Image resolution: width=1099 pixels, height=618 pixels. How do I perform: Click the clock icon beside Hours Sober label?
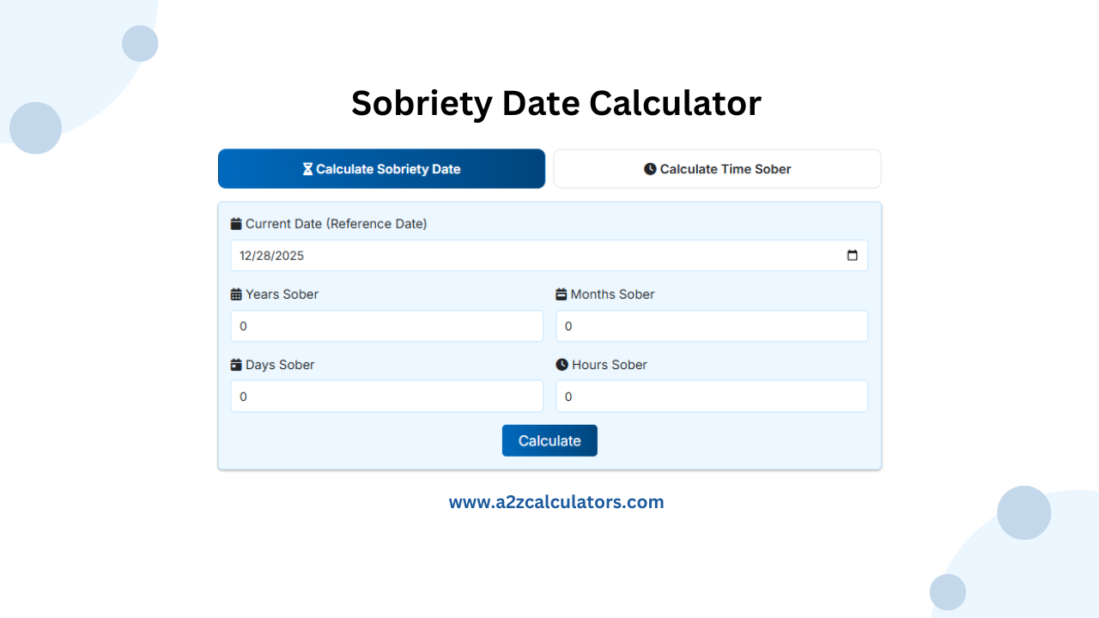click(x=562, y=364)
